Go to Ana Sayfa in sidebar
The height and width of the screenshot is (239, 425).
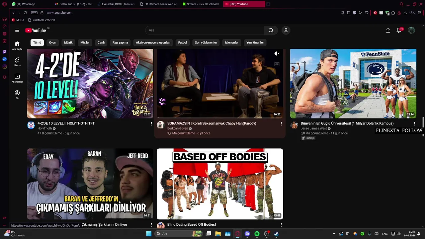[x=17, y=45]
